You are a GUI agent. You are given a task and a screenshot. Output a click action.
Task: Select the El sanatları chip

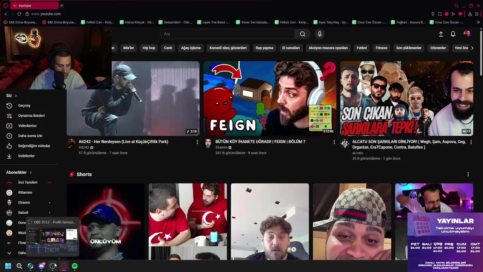[x=291, y=48]
